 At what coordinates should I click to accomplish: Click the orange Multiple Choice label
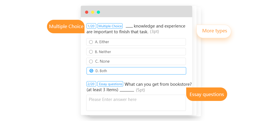[66, 26]
